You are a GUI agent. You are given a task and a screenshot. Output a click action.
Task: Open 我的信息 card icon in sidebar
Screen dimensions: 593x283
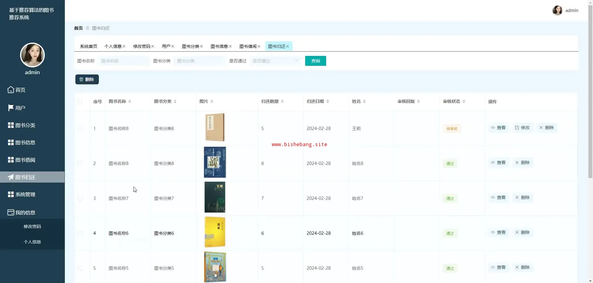coord(11,213)
